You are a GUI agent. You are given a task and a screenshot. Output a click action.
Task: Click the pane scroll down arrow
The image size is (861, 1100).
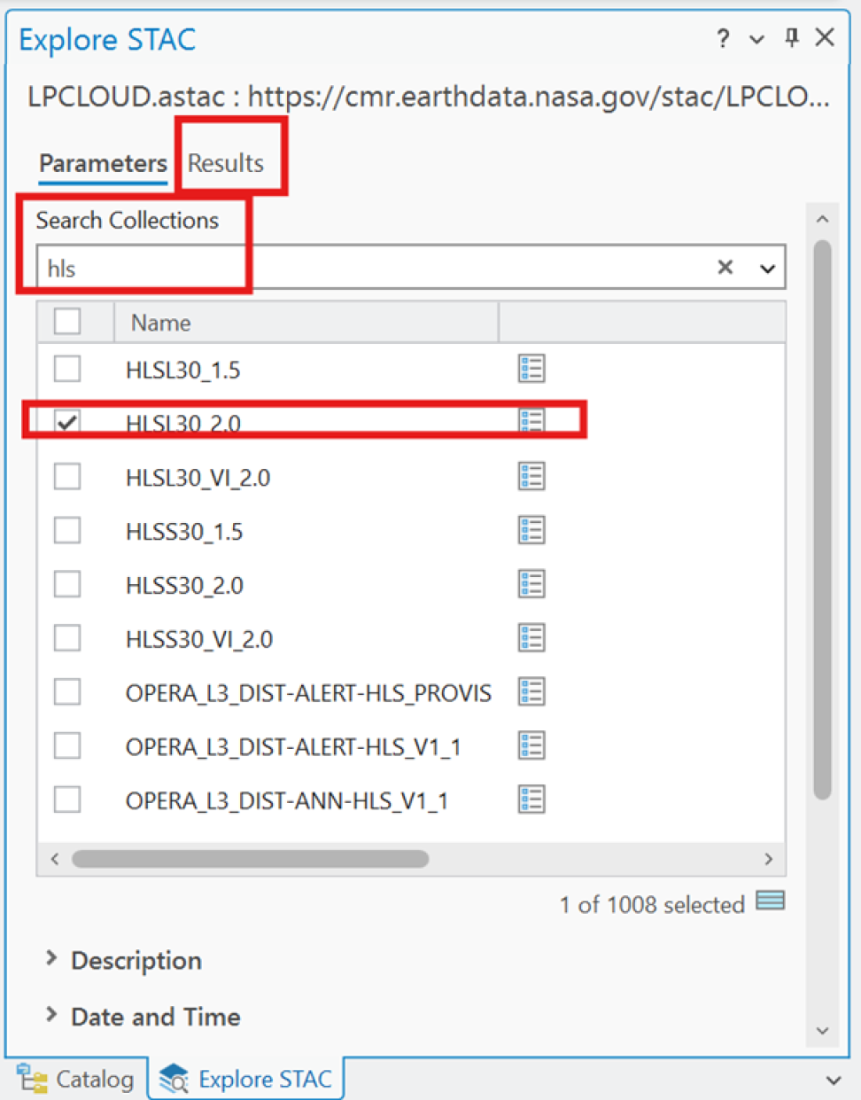coord(822,1030)
